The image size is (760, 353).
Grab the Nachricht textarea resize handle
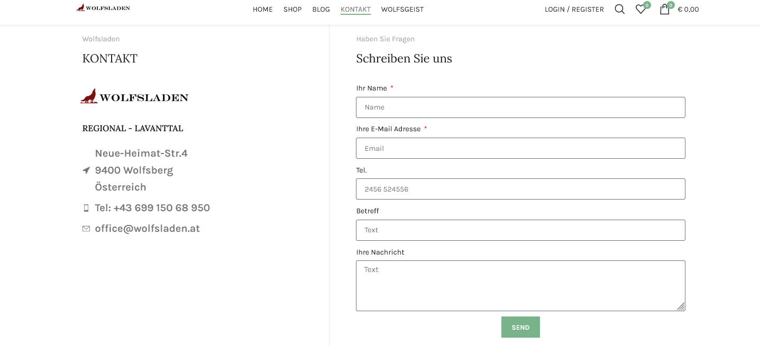click(x=681, y=306)
